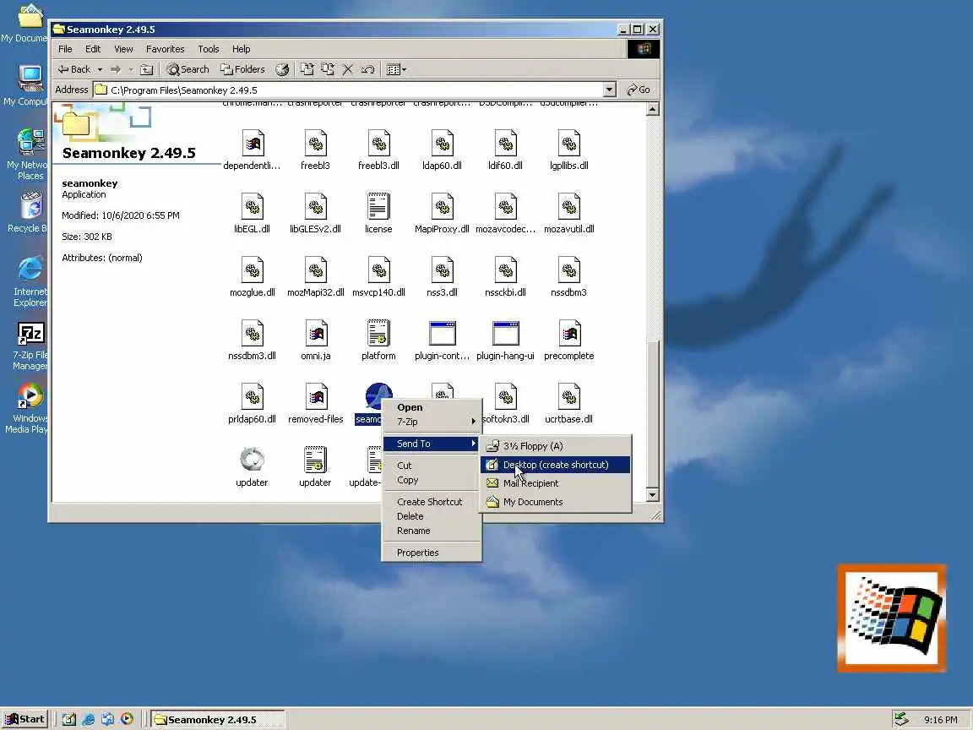Screen dimensions: 973x730
Task: Open the Back history dropdown arrow
Action: tap(100, 69)
